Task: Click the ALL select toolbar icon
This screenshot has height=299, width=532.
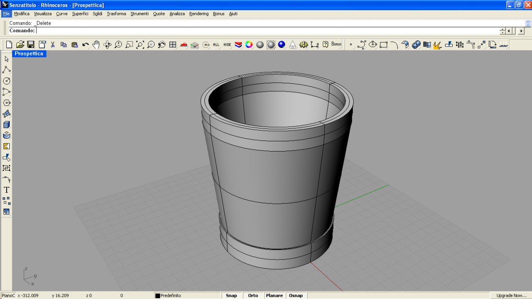Action: click(216, 44)
